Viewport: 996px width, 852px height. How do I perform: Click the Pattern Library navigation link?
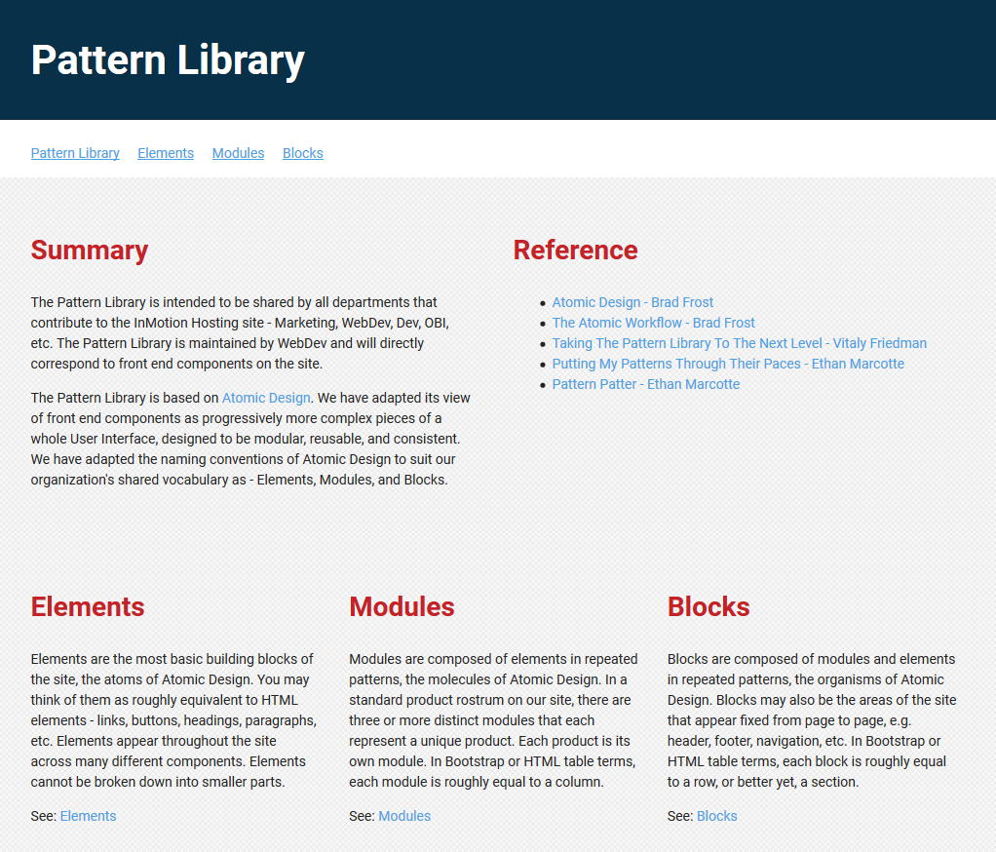(75, 153)
